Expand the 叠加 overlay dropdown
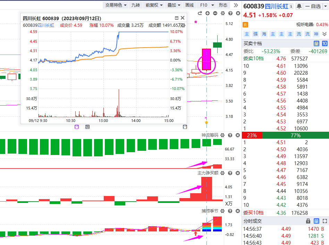This screenshot has width=329, height=245. (174, 5)
